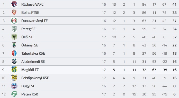Open the Bugyi SE round emblem
This screenshot has height=98, width=179.
click(x=14, y=86)
